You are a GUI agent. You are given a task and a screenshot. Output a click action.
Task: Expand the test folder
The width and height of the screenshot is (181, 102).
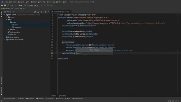click(9, 29)
